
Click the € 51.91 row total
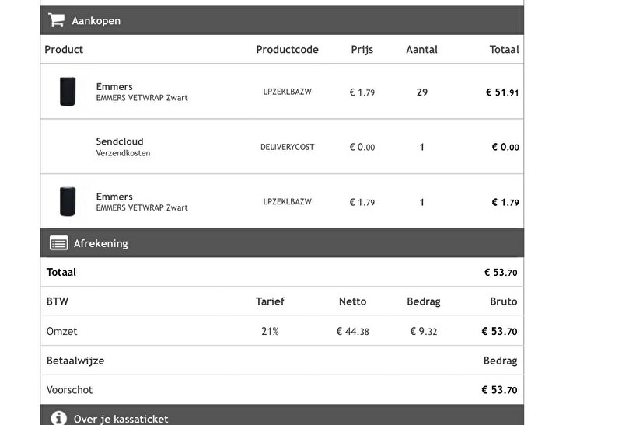(x=502, y=92)
